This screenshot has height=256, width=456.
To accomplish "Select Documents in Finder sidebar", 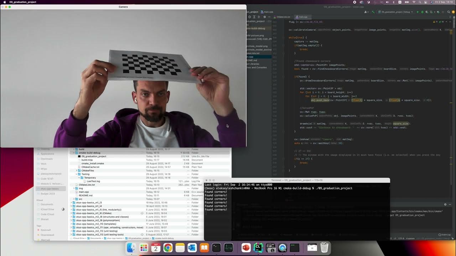I will point(47,204).
